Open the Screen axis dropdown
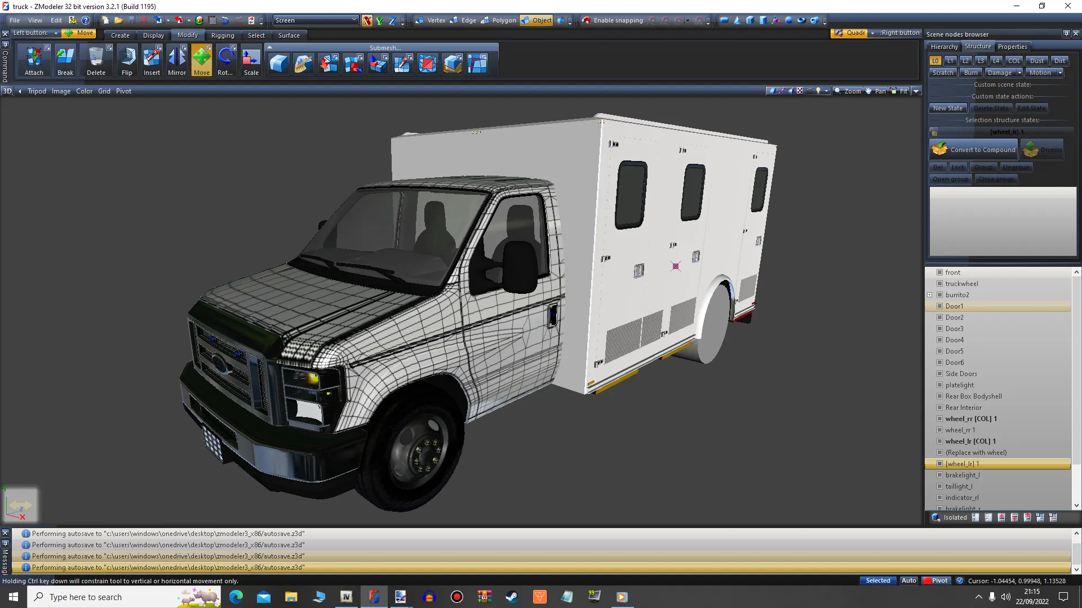 (354, 20)
